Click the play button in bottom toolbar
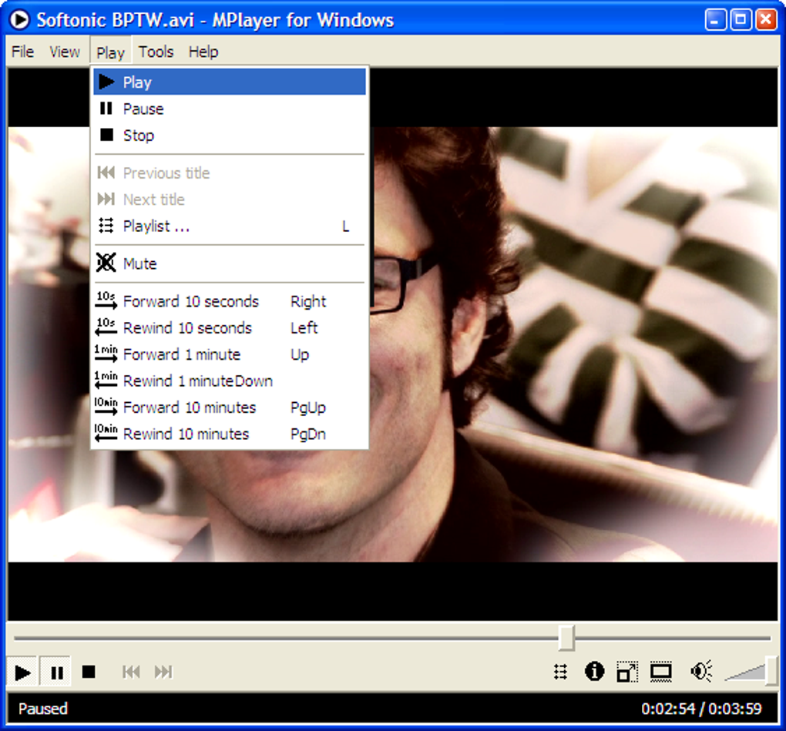The width and height of the screenshot is (786, 731). [22, 672]
